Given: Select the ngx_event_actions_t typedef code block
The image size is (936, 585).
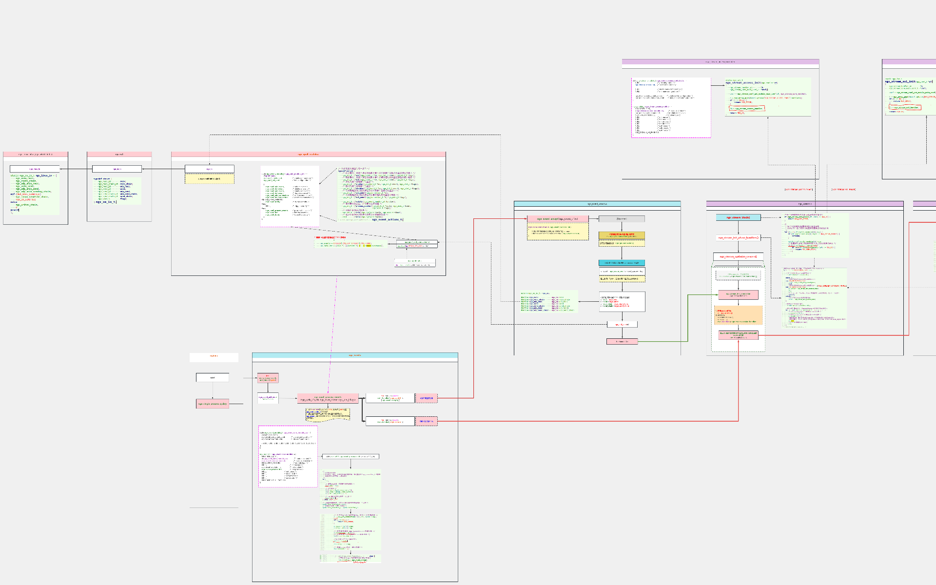Looking at the screenshot, I should [x=379, y=195].
